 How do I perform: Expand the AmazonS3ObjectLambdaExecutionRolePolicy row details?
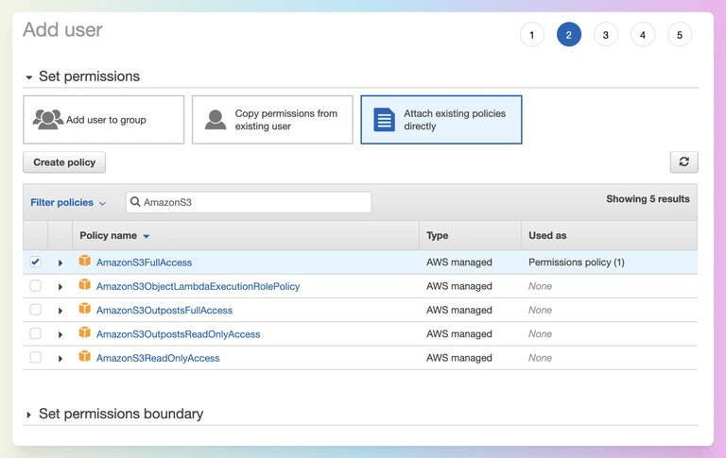coord(60,287)
